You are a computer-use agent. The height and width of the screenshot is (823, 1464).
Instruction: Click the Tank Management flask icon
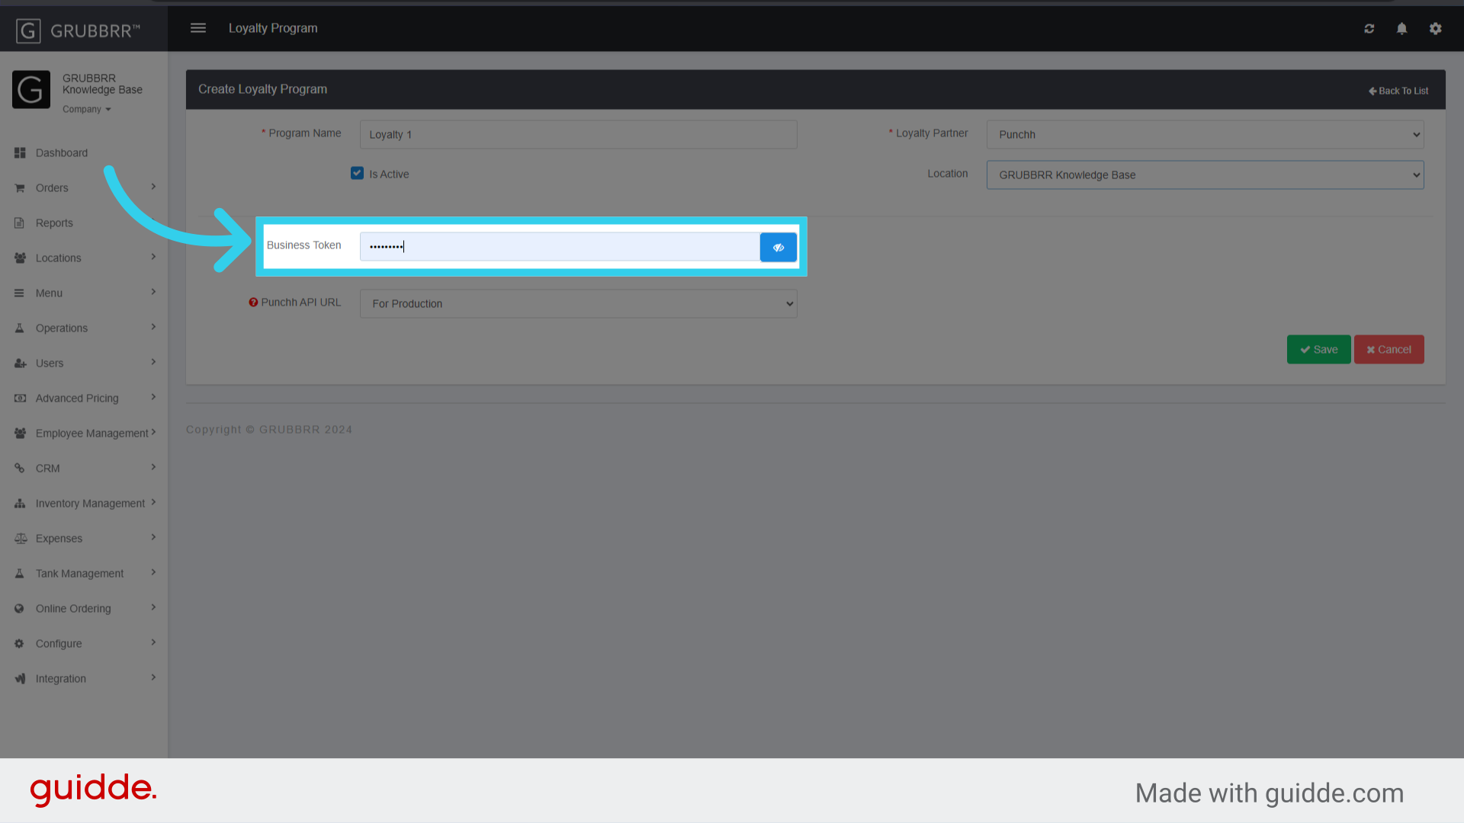point(20,574)
